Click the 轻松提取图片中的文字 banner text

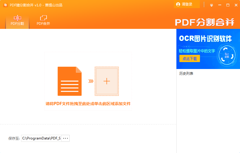pos(197,51)
